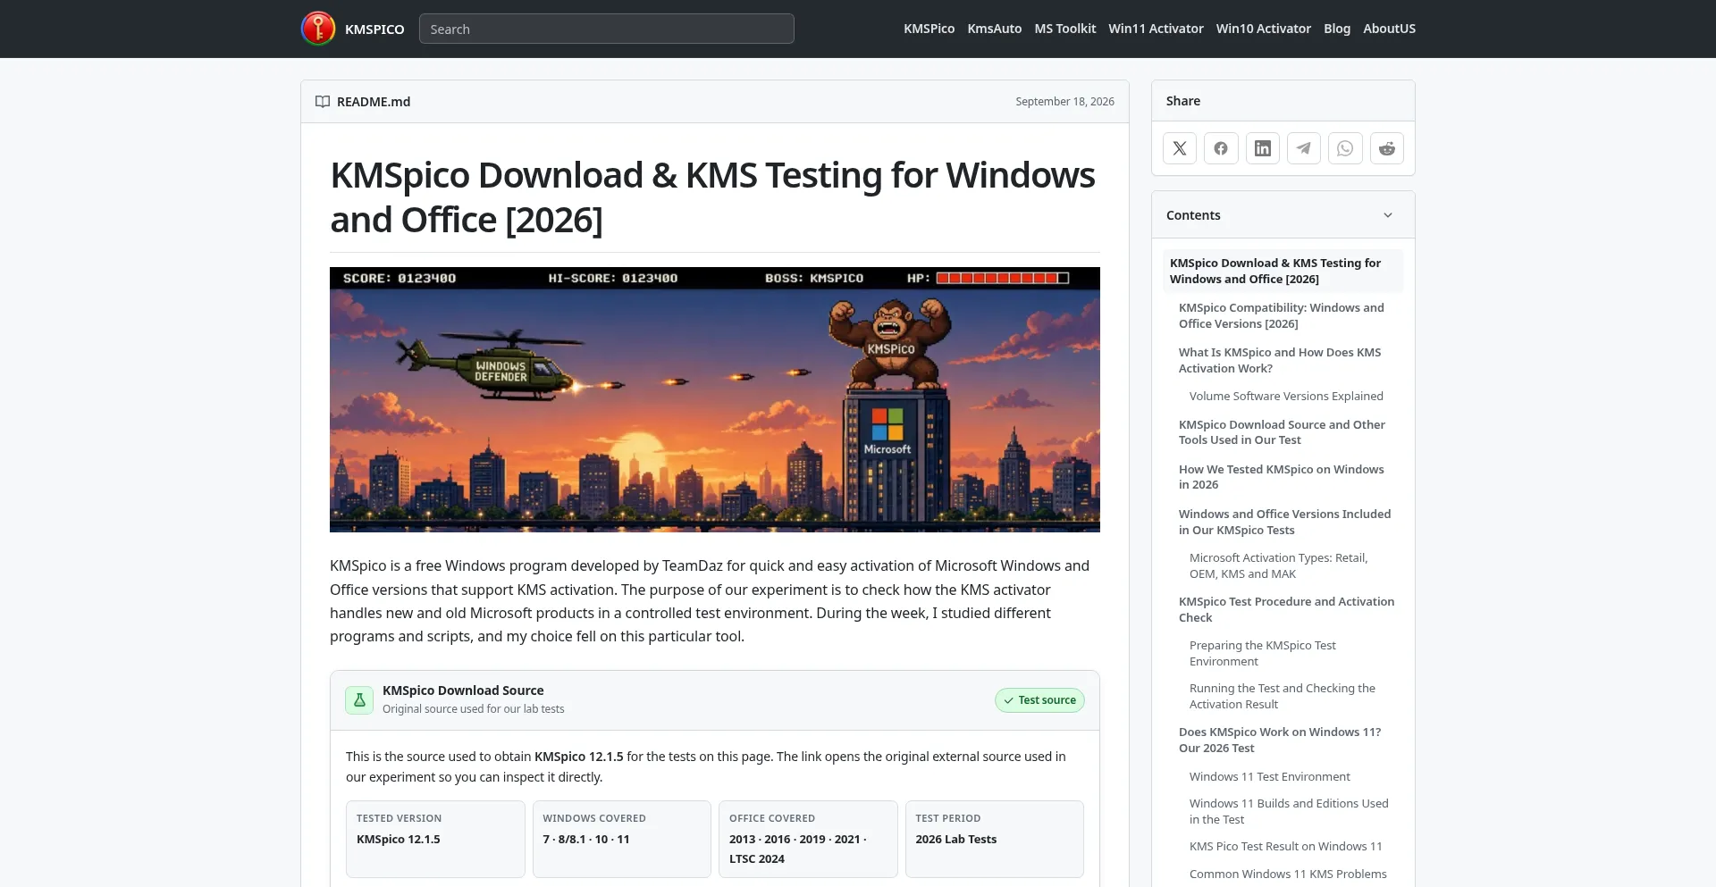Open the KmsAuto menu item
This screenshot has width=1716, height=887.
pos(994,29)
